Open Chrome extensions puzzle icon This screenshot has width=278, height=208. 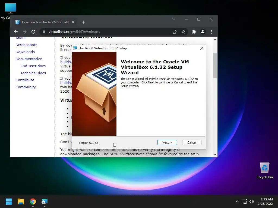tap(194, 32)
